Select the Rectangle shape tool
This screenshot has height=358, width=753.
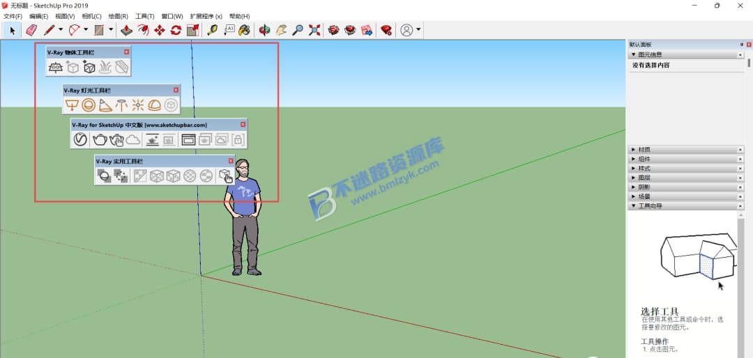pos(100,30)
